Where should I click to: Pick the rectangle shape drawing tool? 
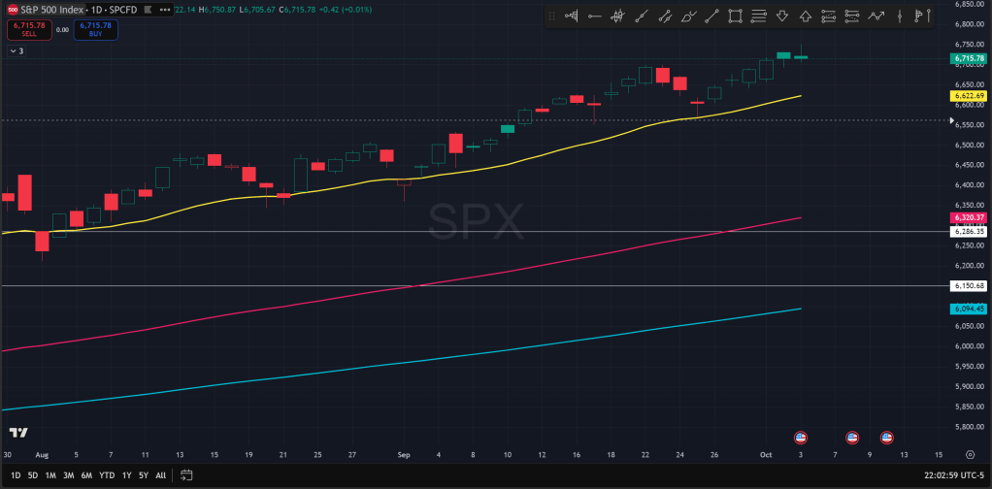click(x=736, y=16)
